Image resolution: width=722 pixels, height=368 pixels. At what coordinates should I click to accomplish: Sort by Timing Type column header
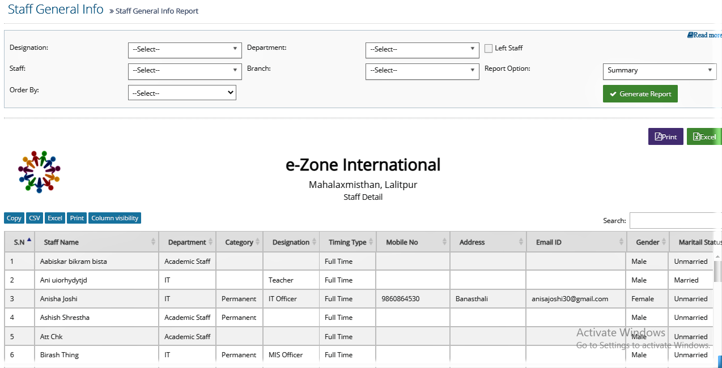tap(348, 242)
